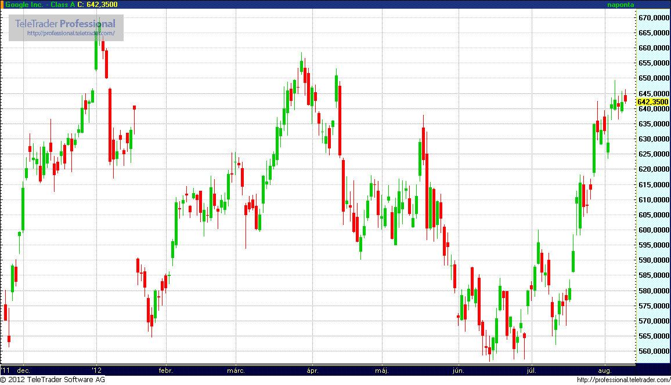Click the 595,0000 price axis label
The width and height of the screenshot is (671, 385).
654,245
